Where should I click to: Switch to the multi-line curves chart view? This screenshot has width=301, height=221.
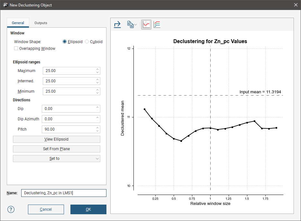point(157,24)
